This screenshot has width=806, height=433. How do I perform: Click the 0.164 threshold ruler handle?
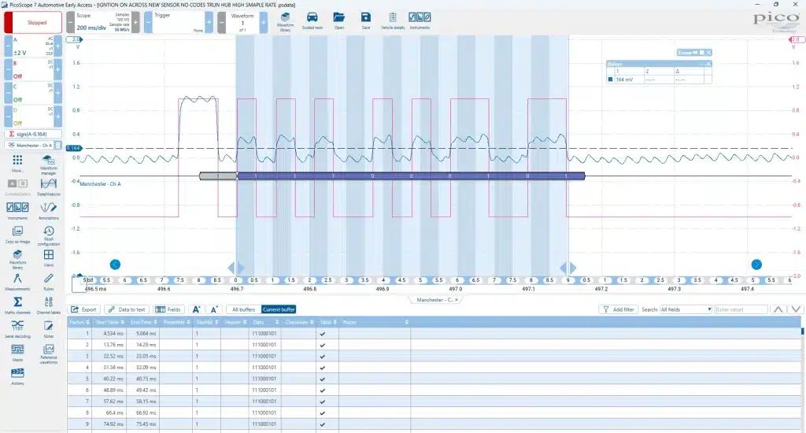click(x=73, y=148)
